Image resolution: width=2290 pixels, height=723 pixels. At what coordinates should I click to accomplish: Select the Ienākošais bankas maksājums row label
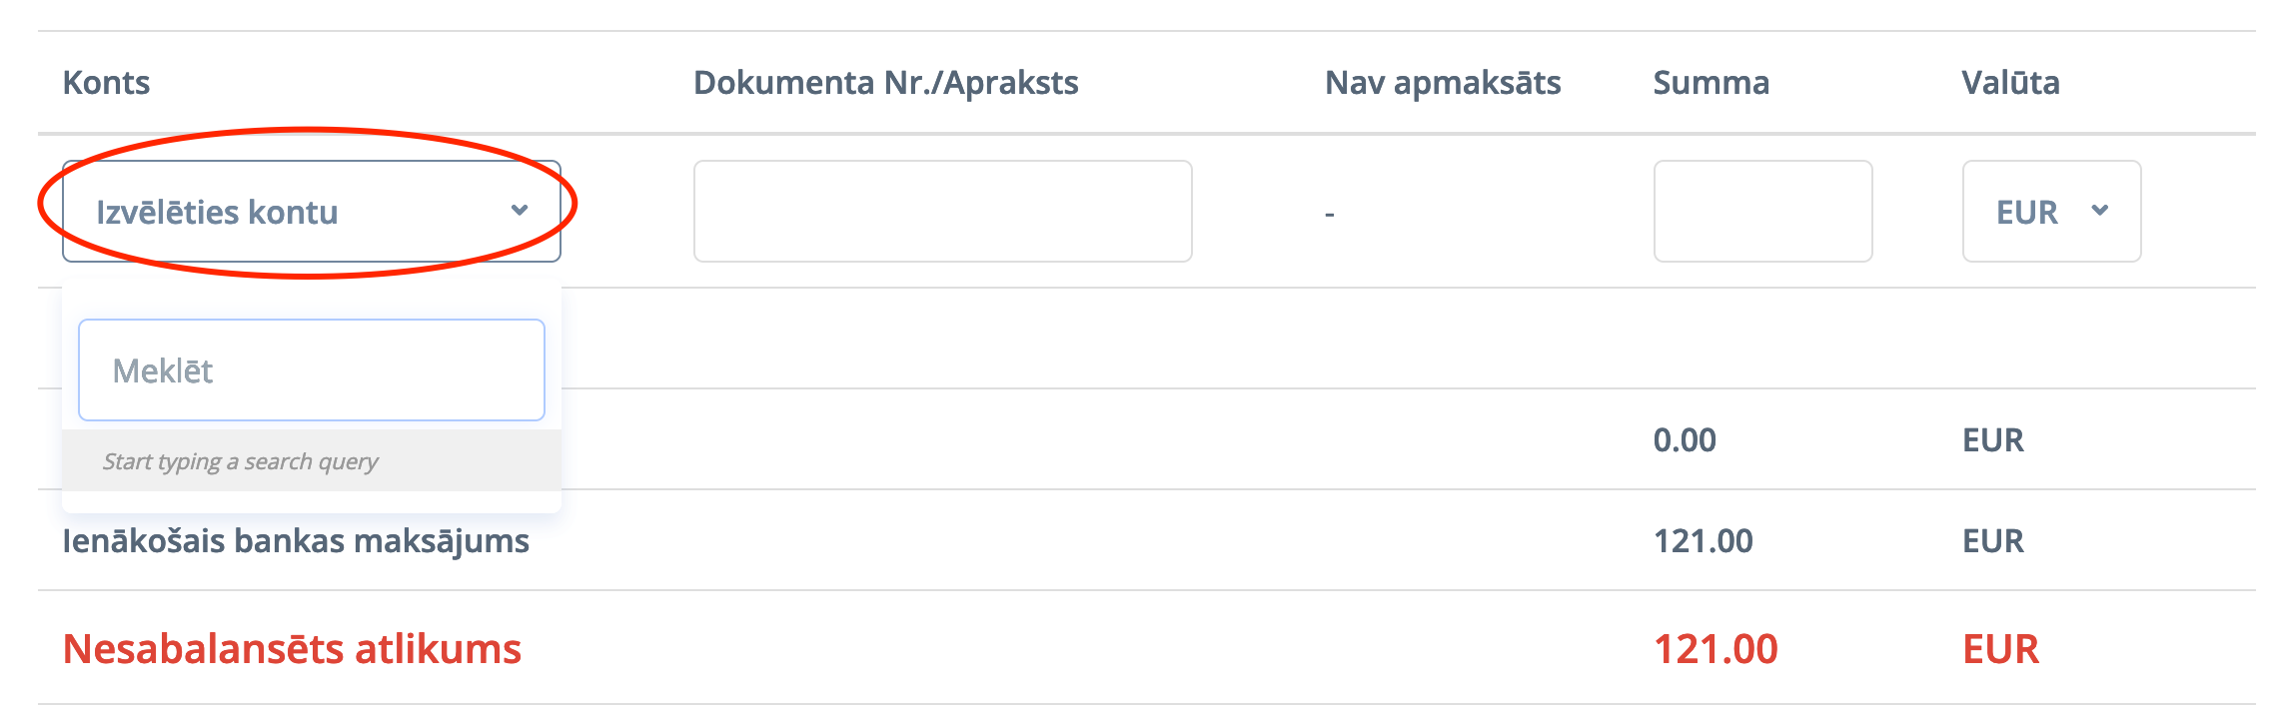[296, 541]
